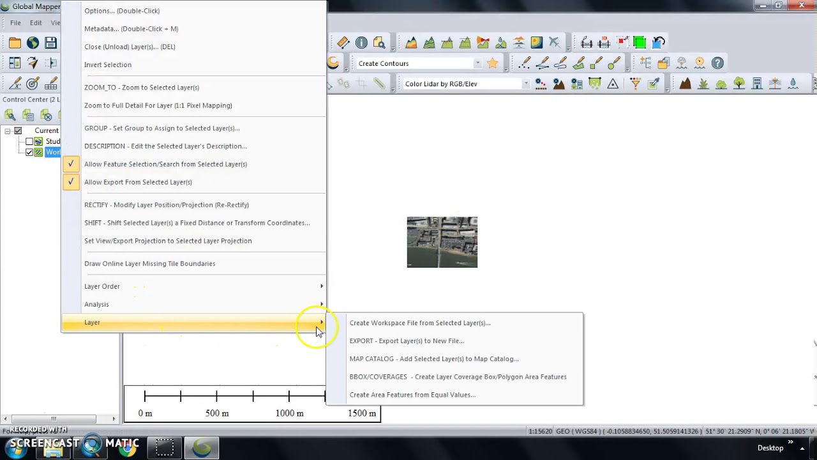Open the Edit menu
This screenshot has width=817, height=460.
36,23
